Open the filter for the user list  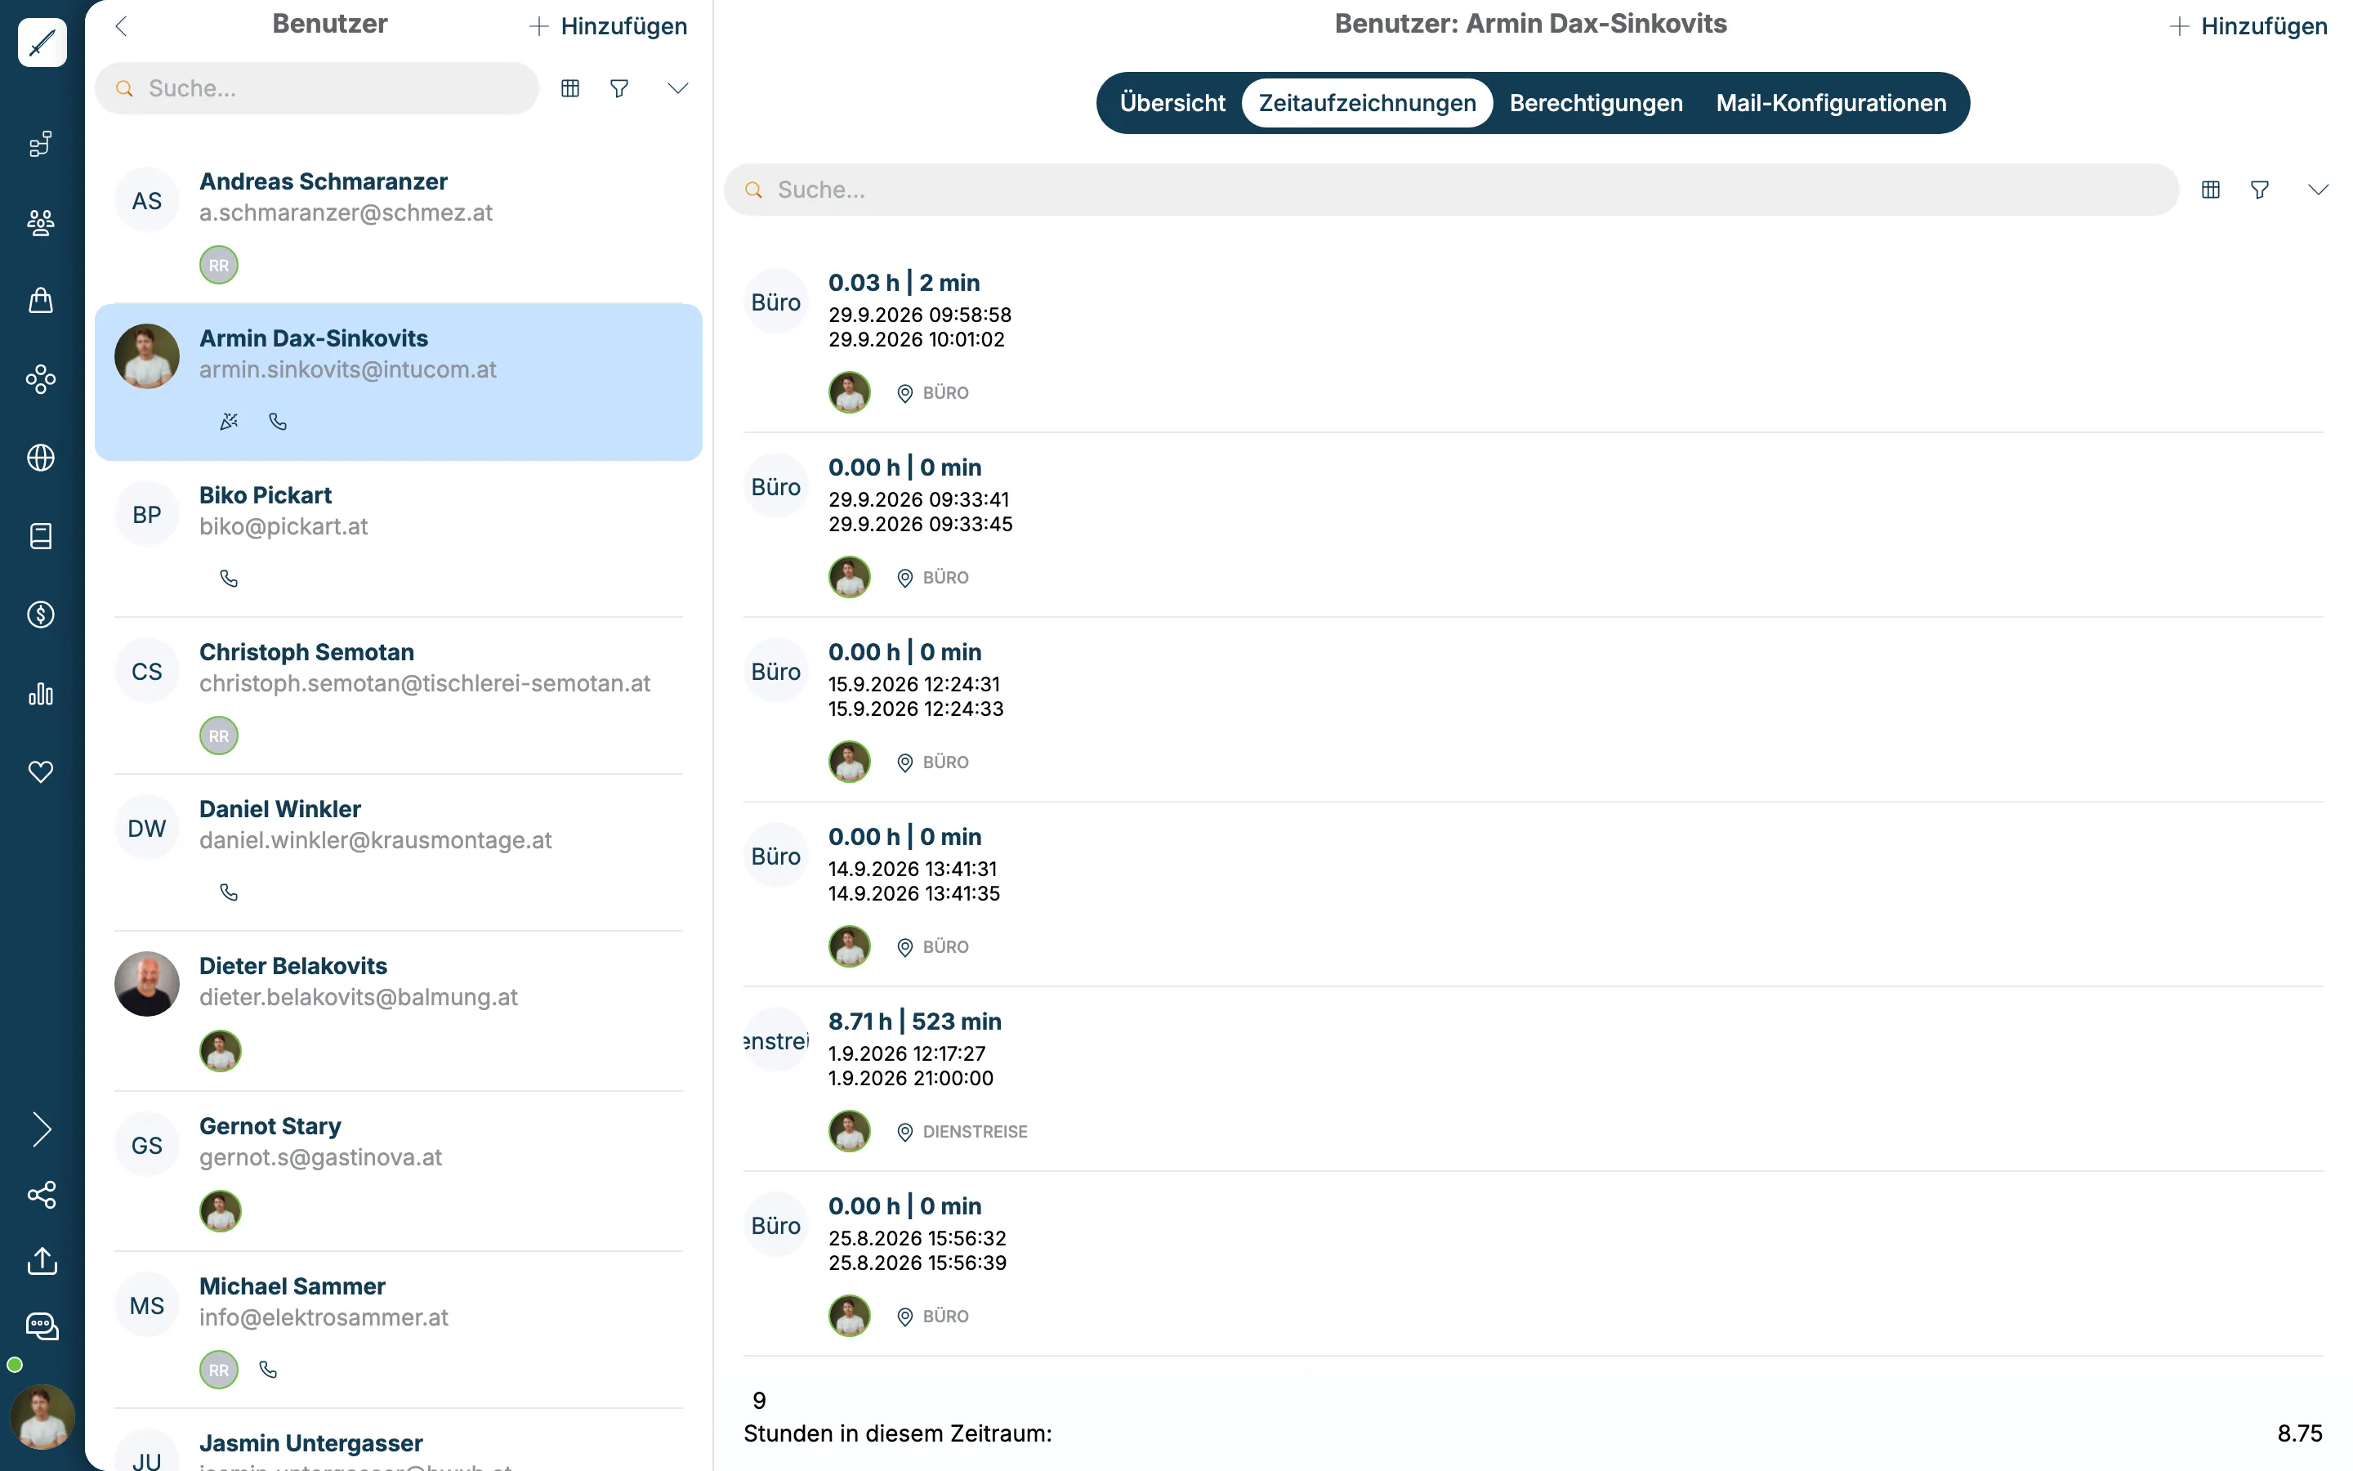(619, 88)
